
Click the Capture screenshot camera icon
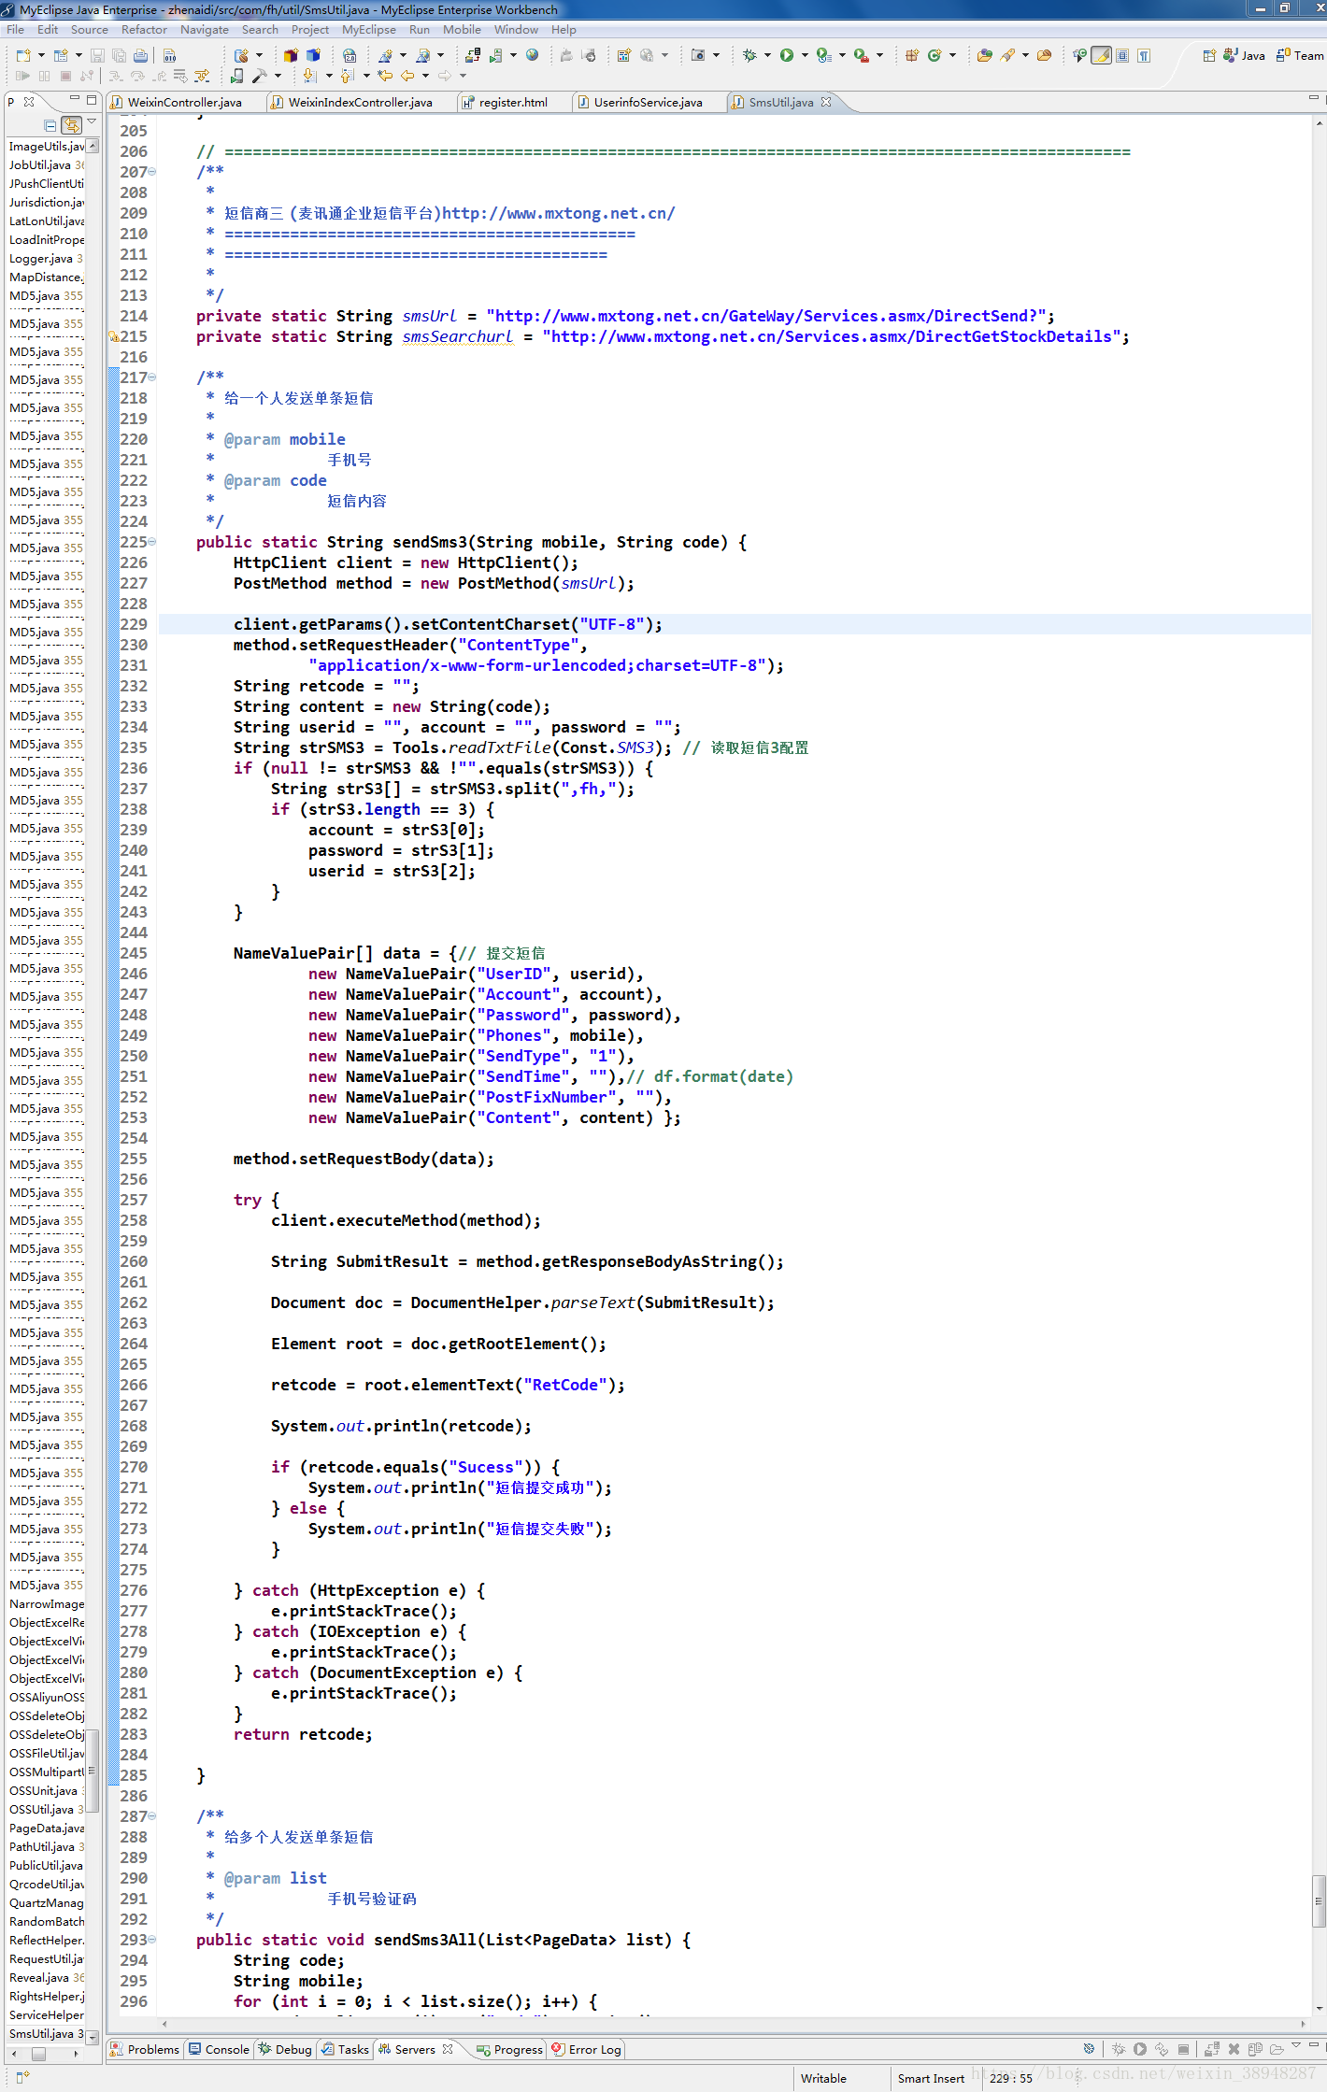coord(698,55)
